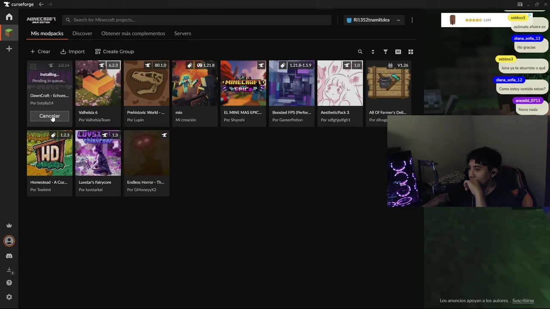Open Luvstar's Fairycore modpack thumbnail
Viewport: 550px width, 309px height.
(98, 153)
